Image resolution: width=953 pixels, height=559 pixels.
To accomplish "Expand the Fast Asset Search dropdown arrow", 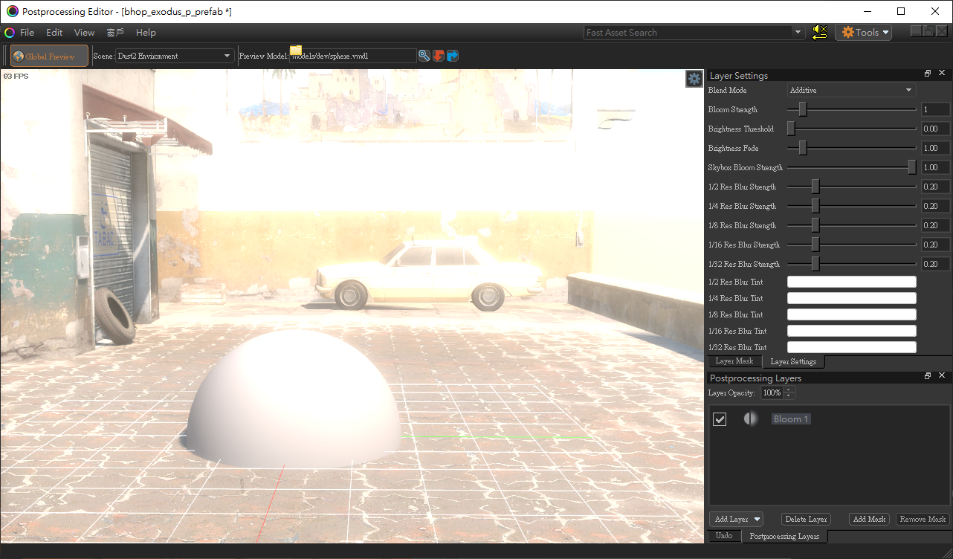I will [x=798, y=33].
